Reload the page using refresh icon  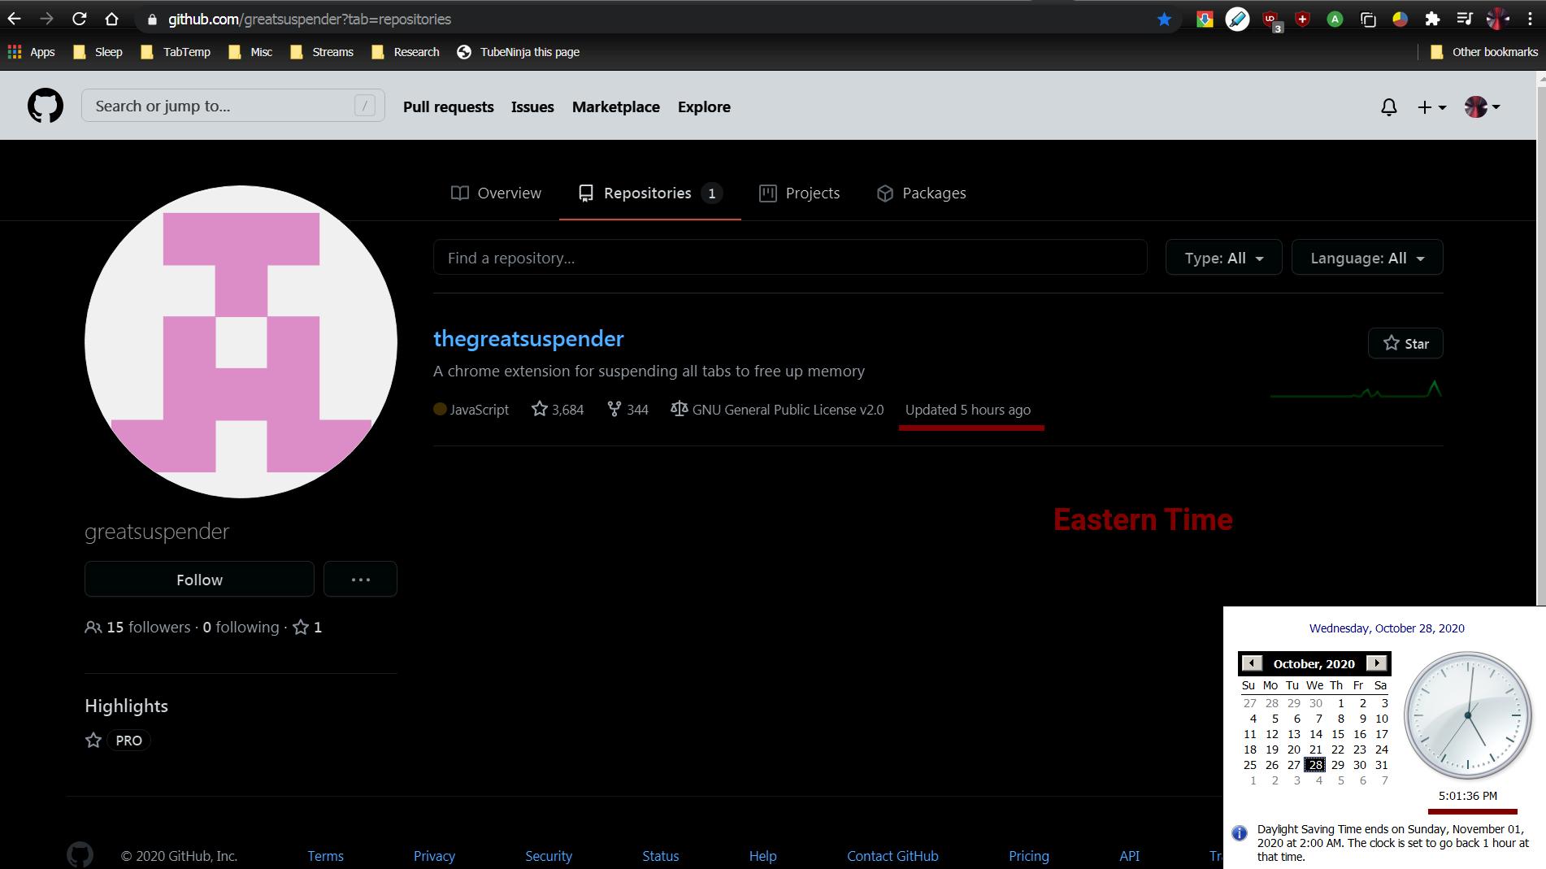point(79,19)
